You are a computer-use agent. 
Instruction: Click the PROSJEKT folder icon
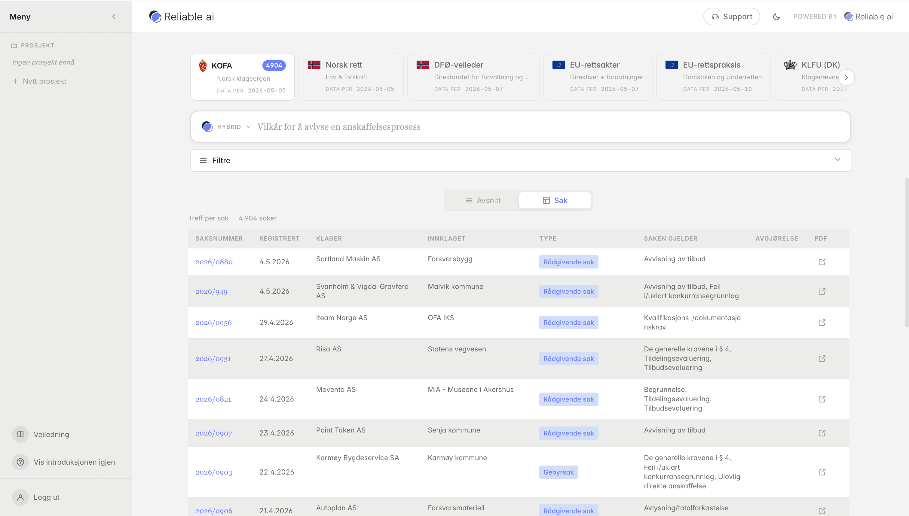[x=14, y=46]
